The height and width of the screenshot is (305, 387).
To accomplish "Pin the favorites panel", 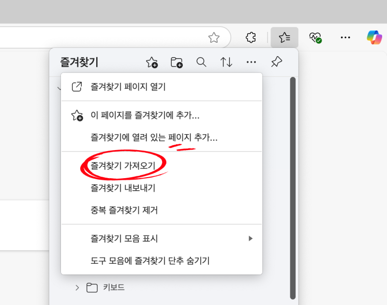I will click(276, 62).
